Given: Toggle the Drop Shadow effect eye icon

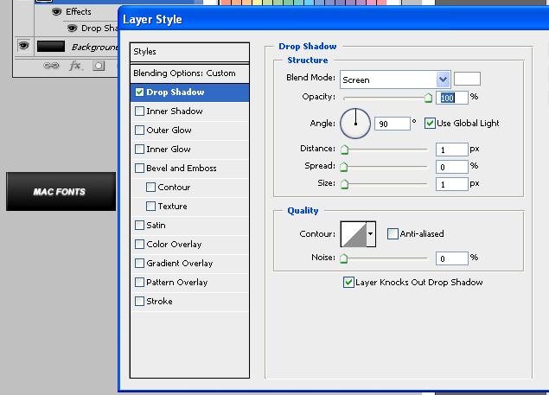Looking at the screenshot, I should (71, 29).
